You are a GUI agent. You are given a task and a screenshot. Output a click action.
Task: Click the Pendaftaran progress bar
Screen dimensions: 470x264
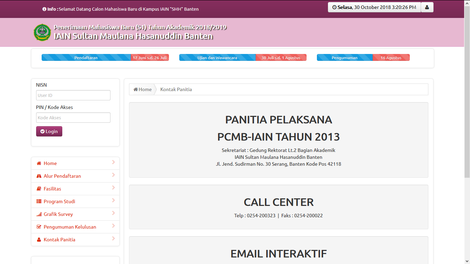click(86, 58)
